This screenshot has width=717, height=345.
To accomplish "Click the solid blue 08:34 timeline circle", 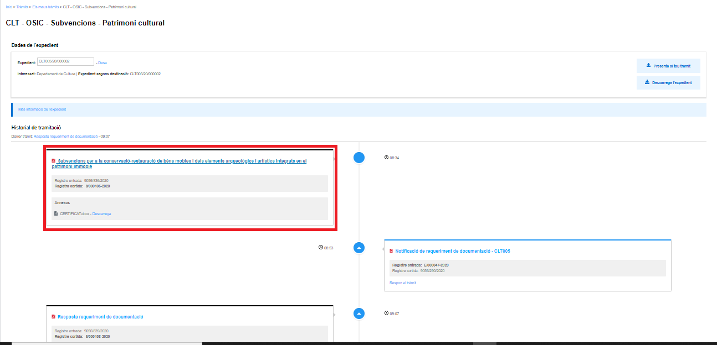I will [359, 158].
